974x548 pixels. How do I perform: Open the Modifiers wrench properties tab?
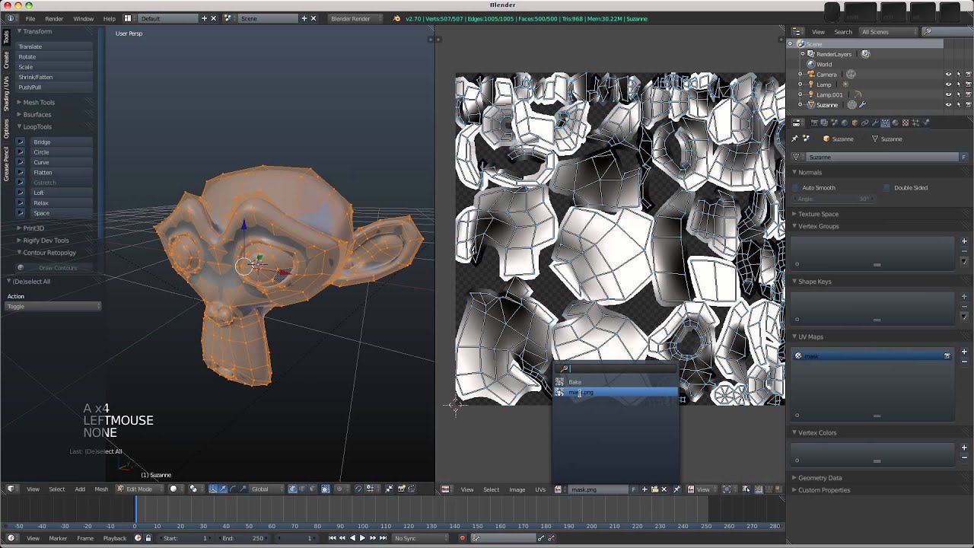point(875,123)
